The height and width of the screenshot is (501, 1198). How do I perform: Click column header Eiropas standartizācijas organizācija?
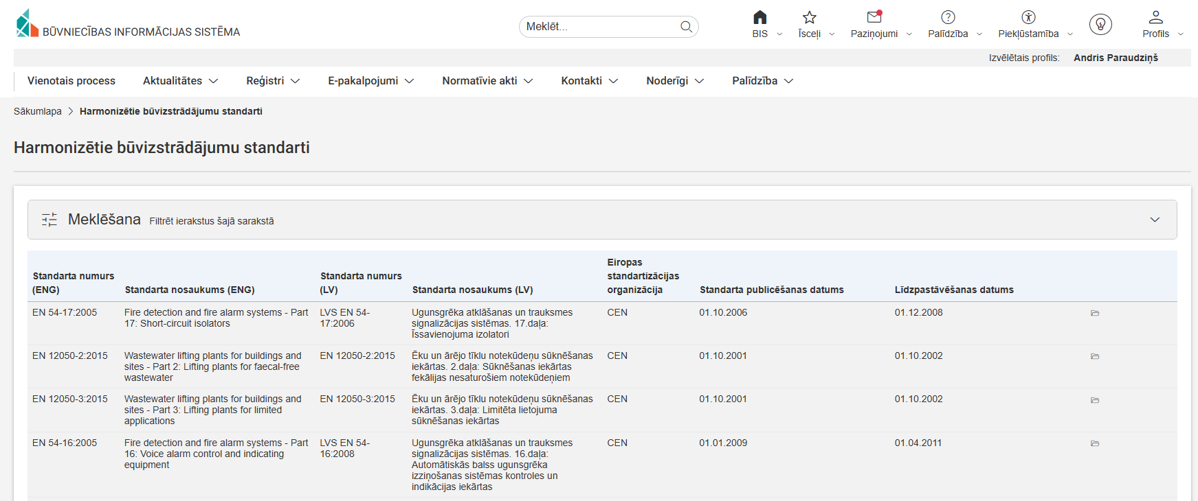point(643,276)
